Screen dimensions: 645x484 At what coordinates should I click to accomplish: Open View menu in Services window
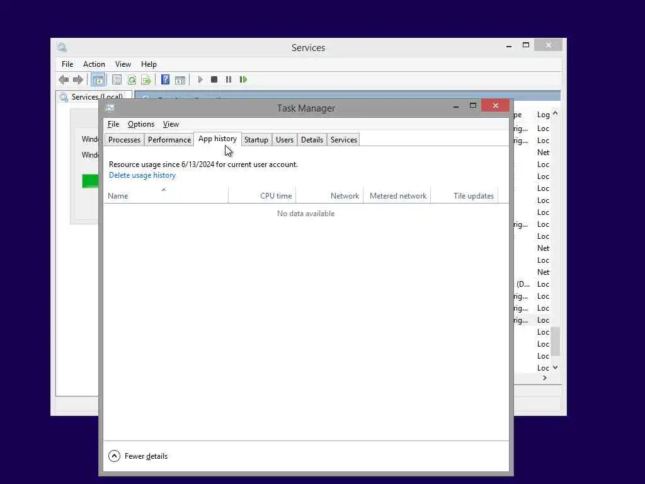123,64
